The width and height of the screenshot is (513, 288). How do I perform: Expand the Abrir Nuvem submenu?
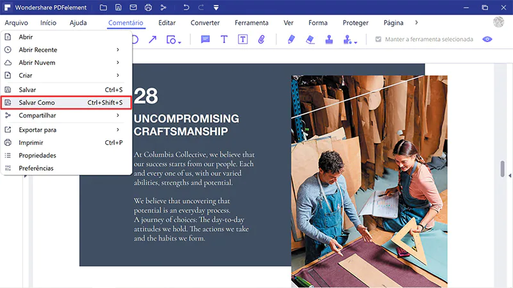click(66, 62)
